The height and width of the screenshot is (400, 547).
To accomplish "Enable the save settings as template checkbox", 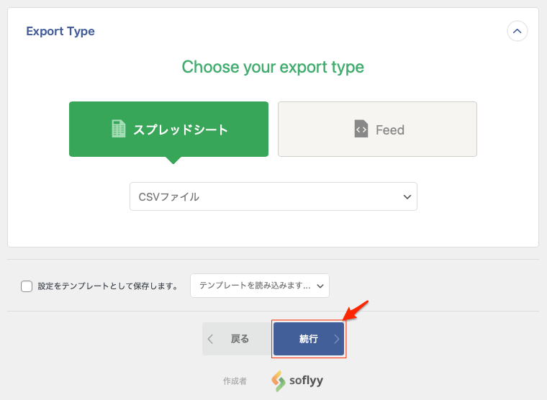I will coord(27,286).
